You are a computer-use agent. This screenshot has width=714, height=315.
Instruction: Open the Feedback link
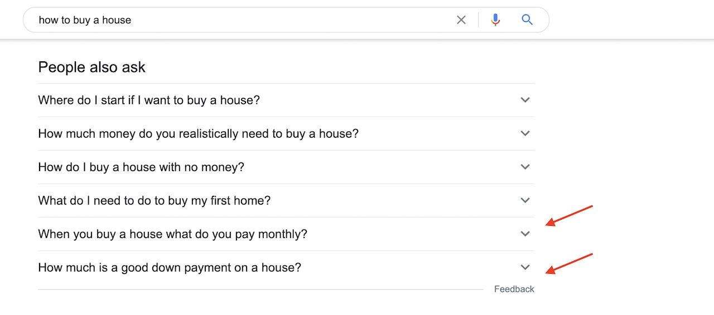point(514,289)
